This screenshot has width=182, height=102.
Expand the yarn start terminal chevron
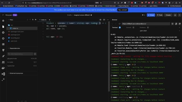(x=179, y=31)
